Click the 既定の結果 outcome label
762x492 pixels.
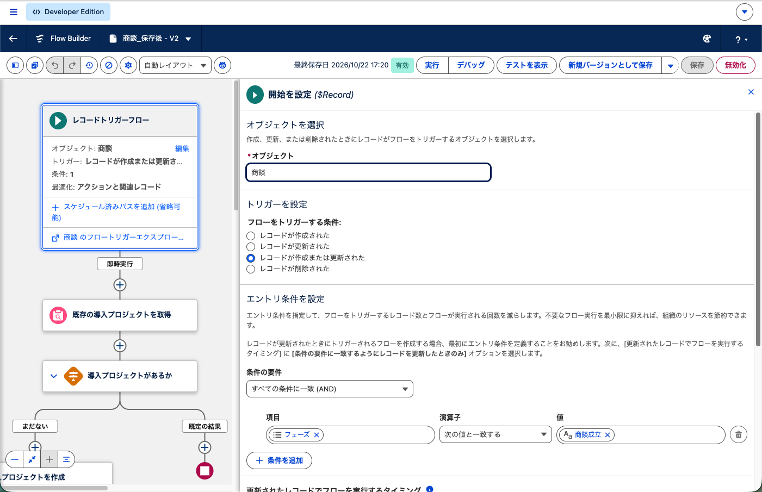click(205, 426)
